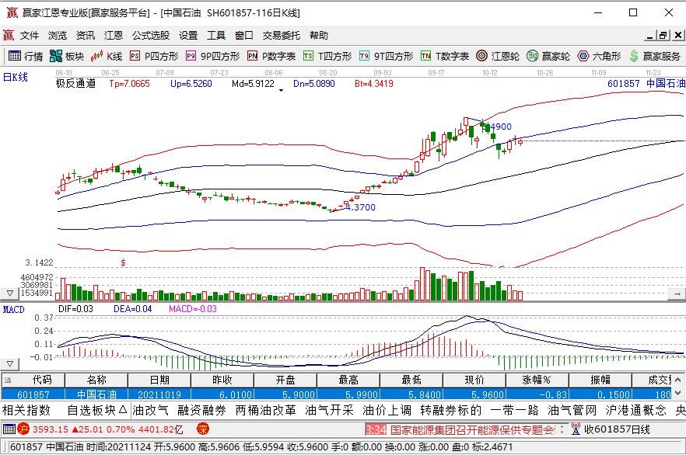Restore the inner chart window button

pyautogui.click(x=663, y=36)
